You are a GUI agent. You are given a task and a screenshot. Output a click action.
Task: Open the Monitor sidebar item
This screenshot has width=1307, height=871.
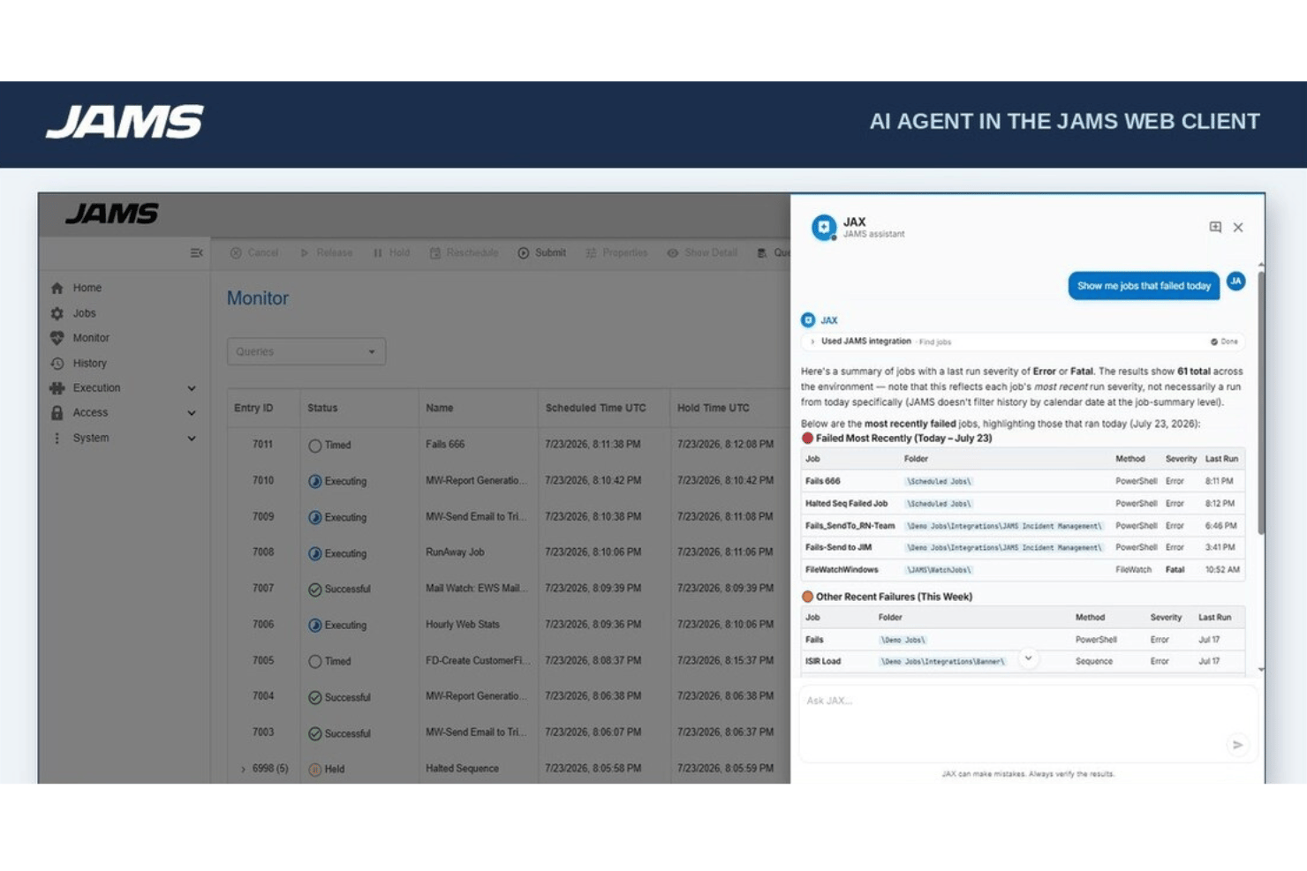(91, 338)
